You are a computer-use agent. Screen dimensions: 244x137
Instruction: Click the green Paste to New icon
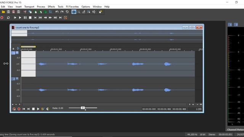point(45,12)
